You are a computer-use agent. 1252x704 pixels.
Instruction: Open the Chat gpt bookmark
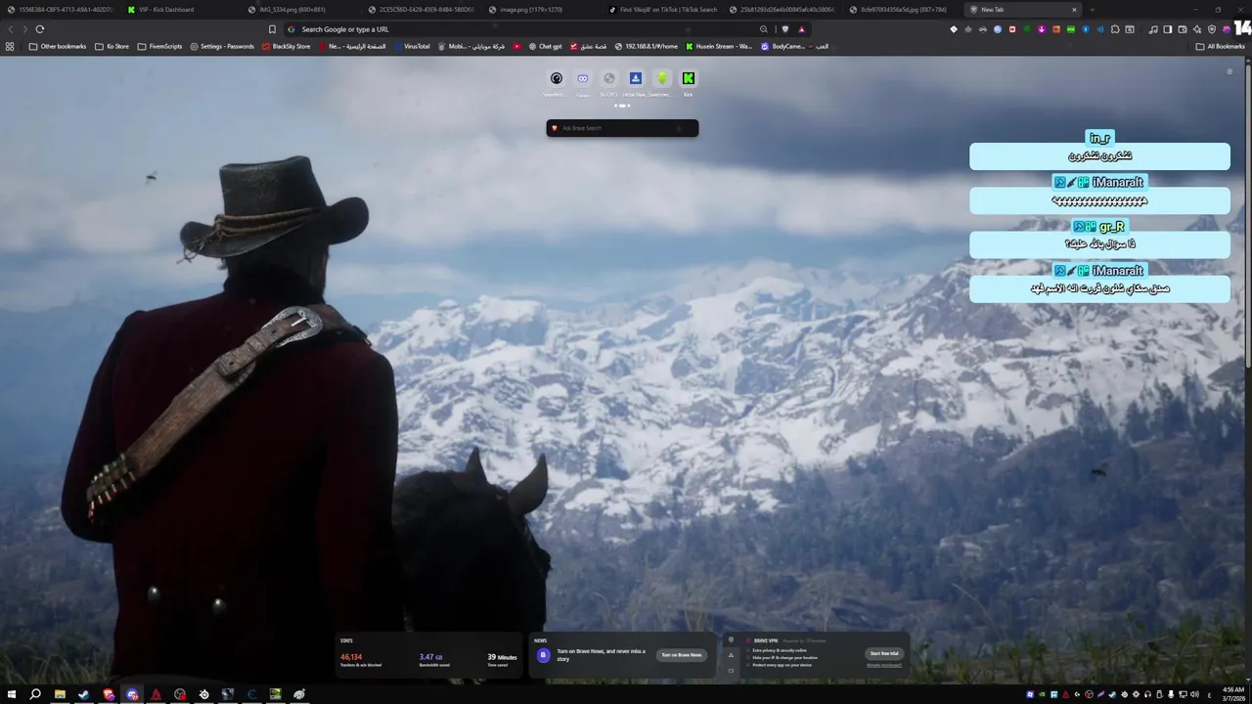click(546, 46)
